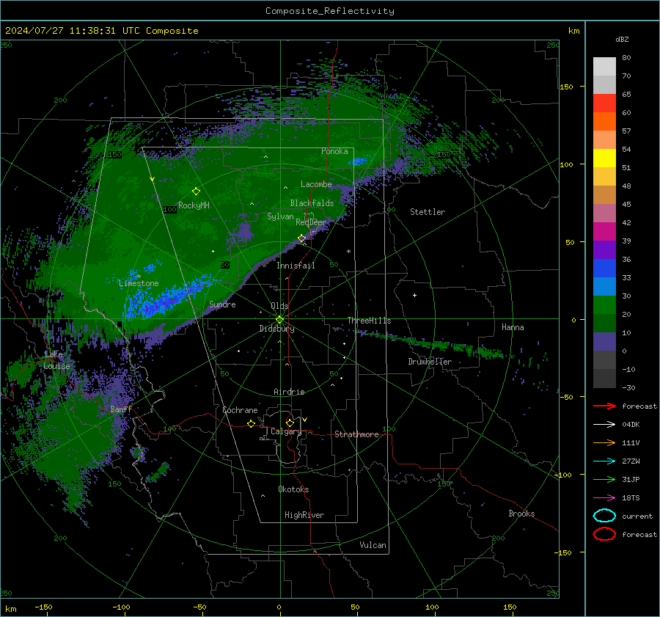
Task: Click the 'current' legend label
Action: pyautogui.click(x=637, y=516)
